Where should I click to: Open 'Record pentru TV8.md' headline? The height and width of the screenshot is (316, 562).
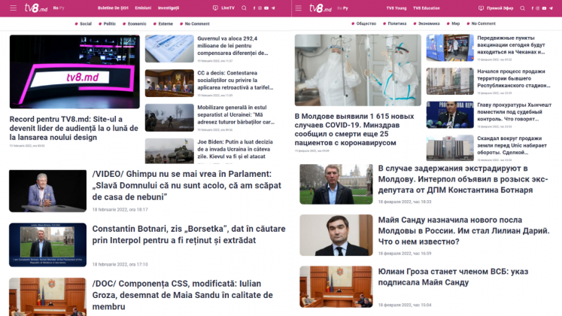click(x=74, y=128)
